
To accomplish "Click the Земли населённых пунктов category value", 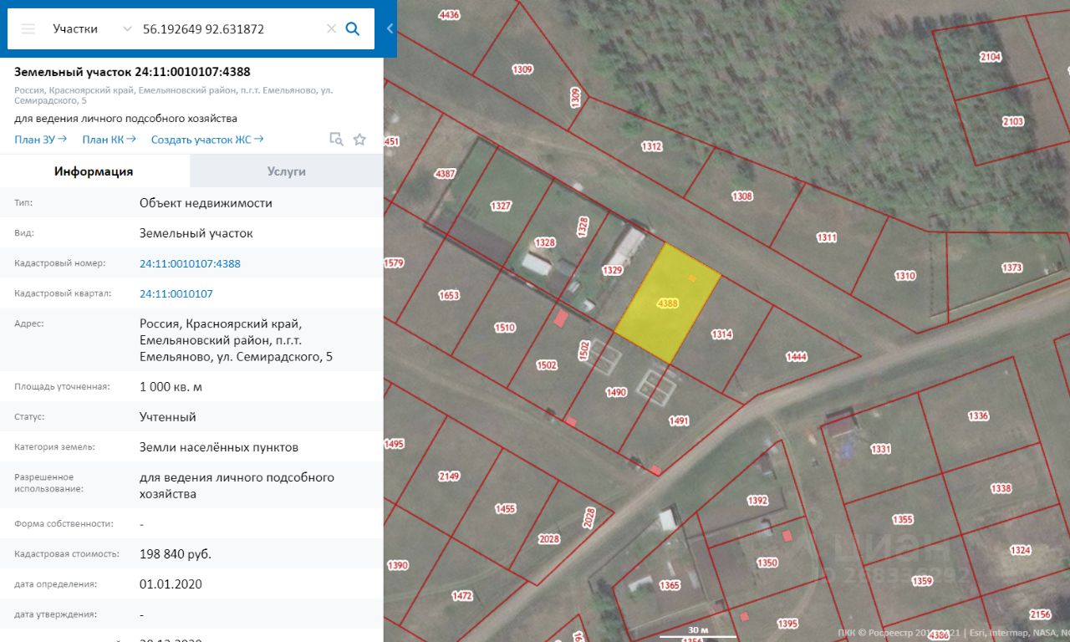I will pos(219,447).
